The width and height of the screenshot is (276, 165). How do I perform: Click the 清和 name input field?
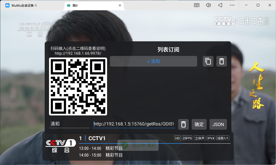pyautogui.click(x=69, y=124)
